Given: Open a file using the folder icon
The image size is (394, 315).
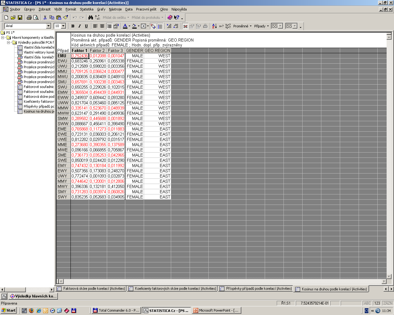Looking at the screenshot, I should click(13, 18).
